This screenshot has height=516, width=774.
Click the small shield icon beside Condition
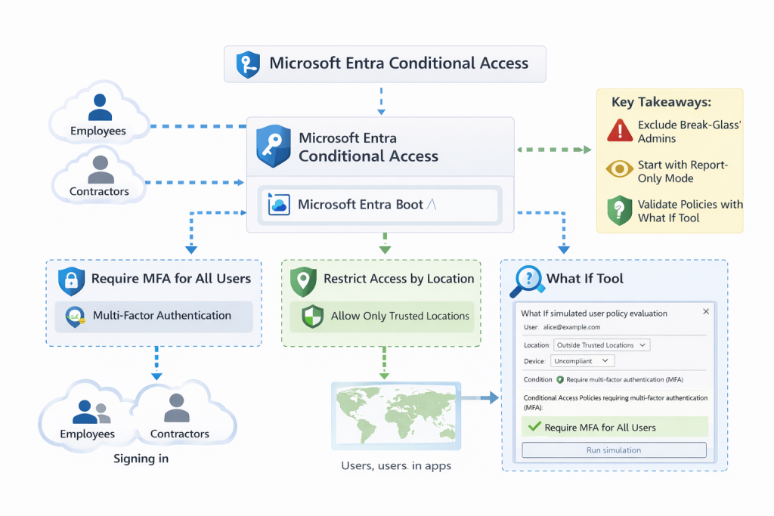(560, 380)
